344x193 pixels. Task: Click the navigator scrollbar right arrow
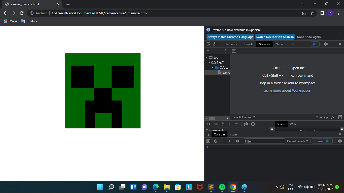[228, 118]
